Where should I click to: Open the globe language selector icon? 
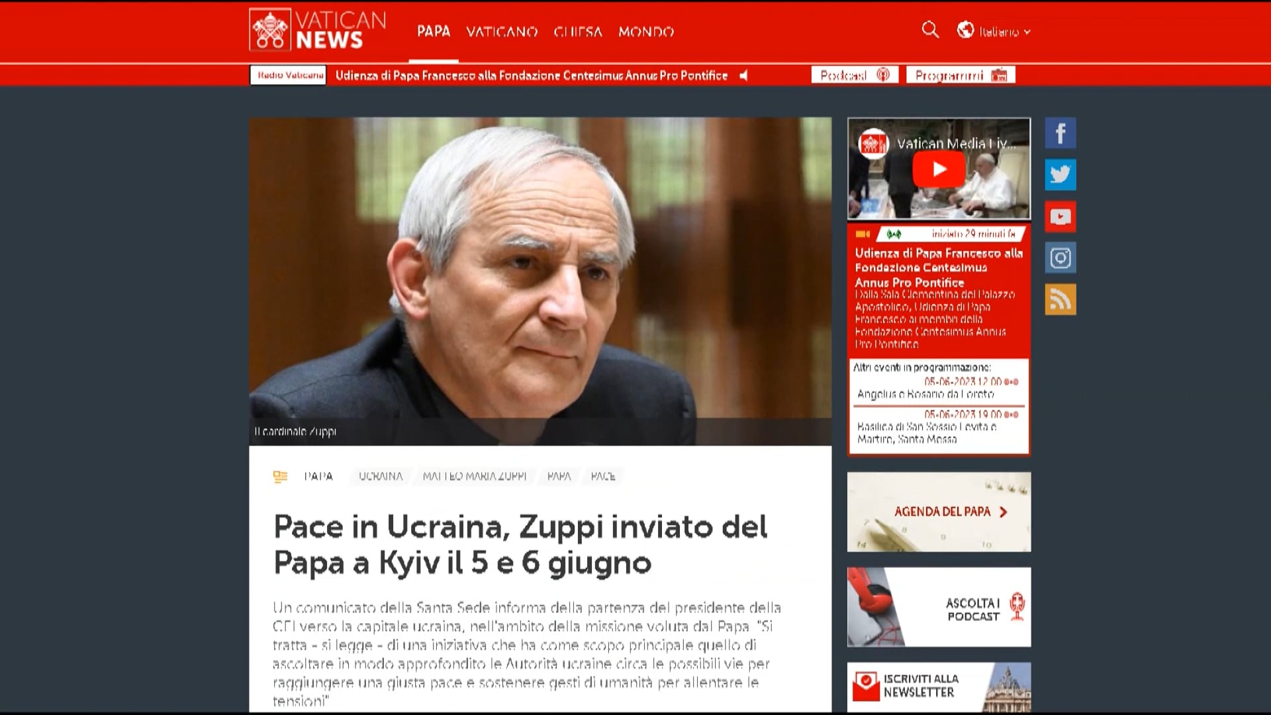[x=965, y=30]
